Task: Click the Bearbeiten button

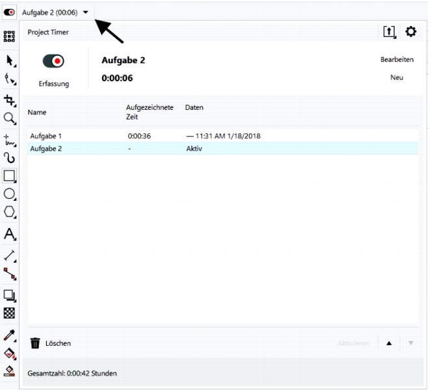Action: pyautogui.click(x=397, y=60)
